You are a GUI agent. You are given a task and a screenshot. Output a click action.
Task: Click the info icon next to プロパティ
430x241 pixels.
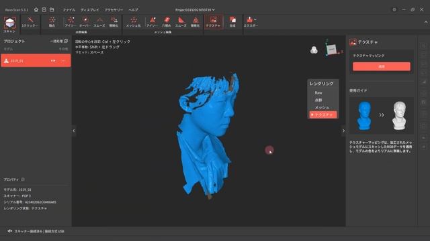(x=23, y=179)
